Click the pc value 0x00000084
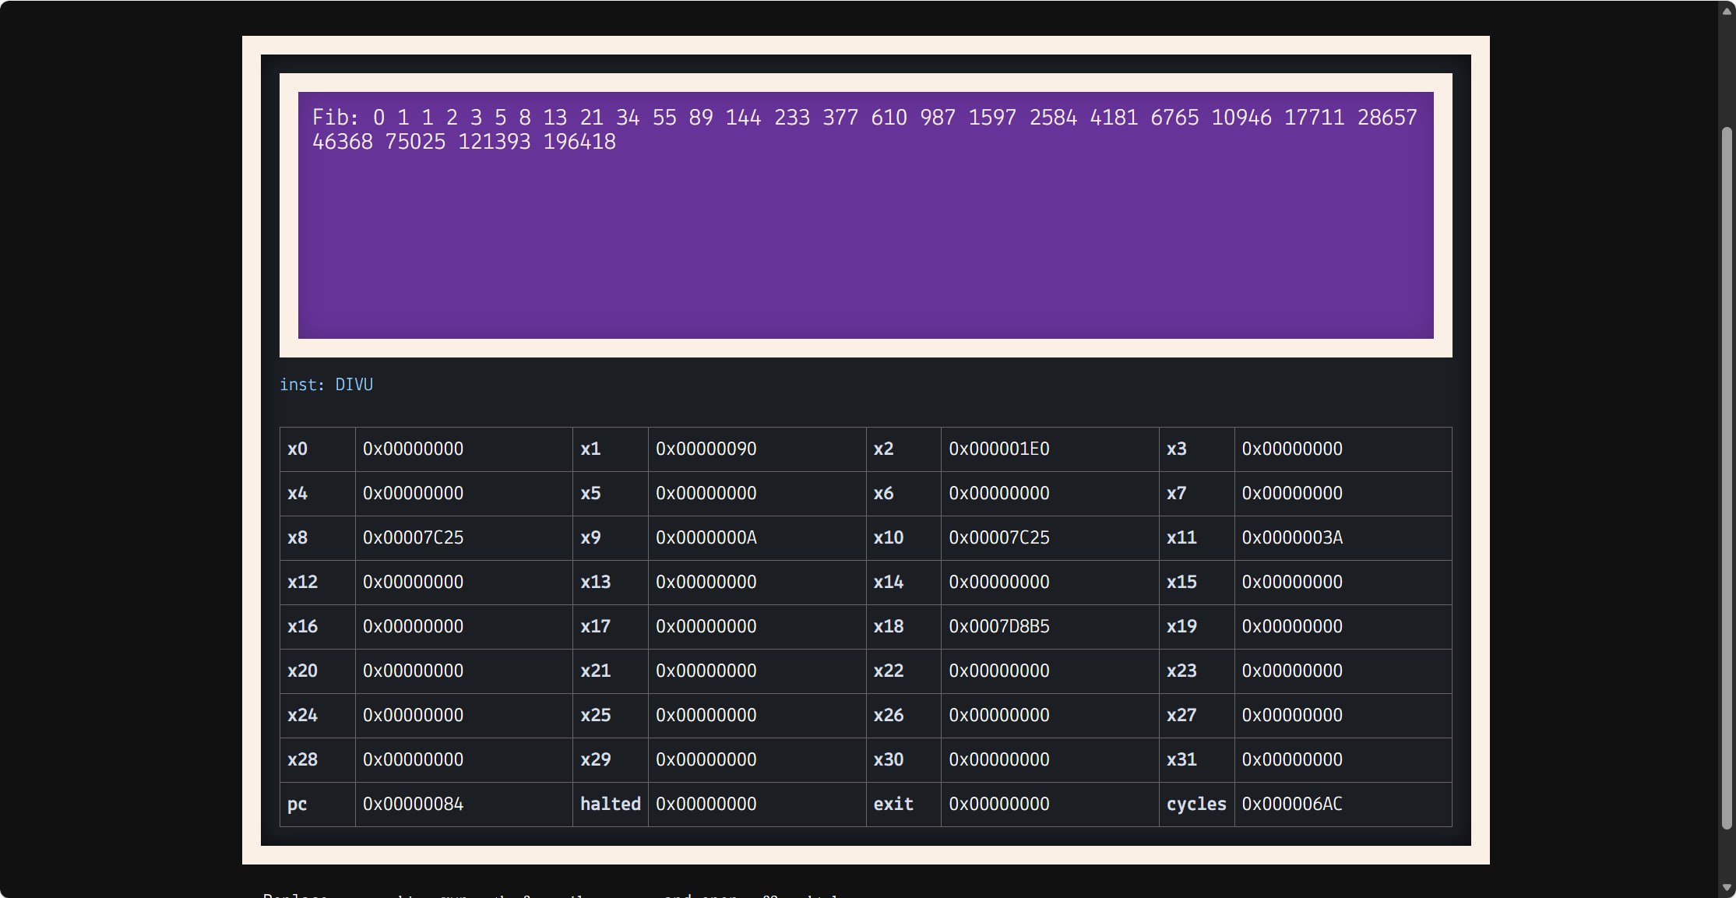This screenshot has height=898, width=1736. tap(413, 805)
